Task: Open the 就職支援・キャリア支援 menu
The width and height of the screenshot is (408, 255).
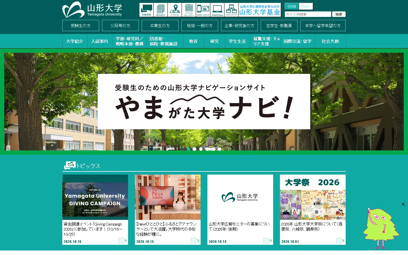Action: pos(265,41)
